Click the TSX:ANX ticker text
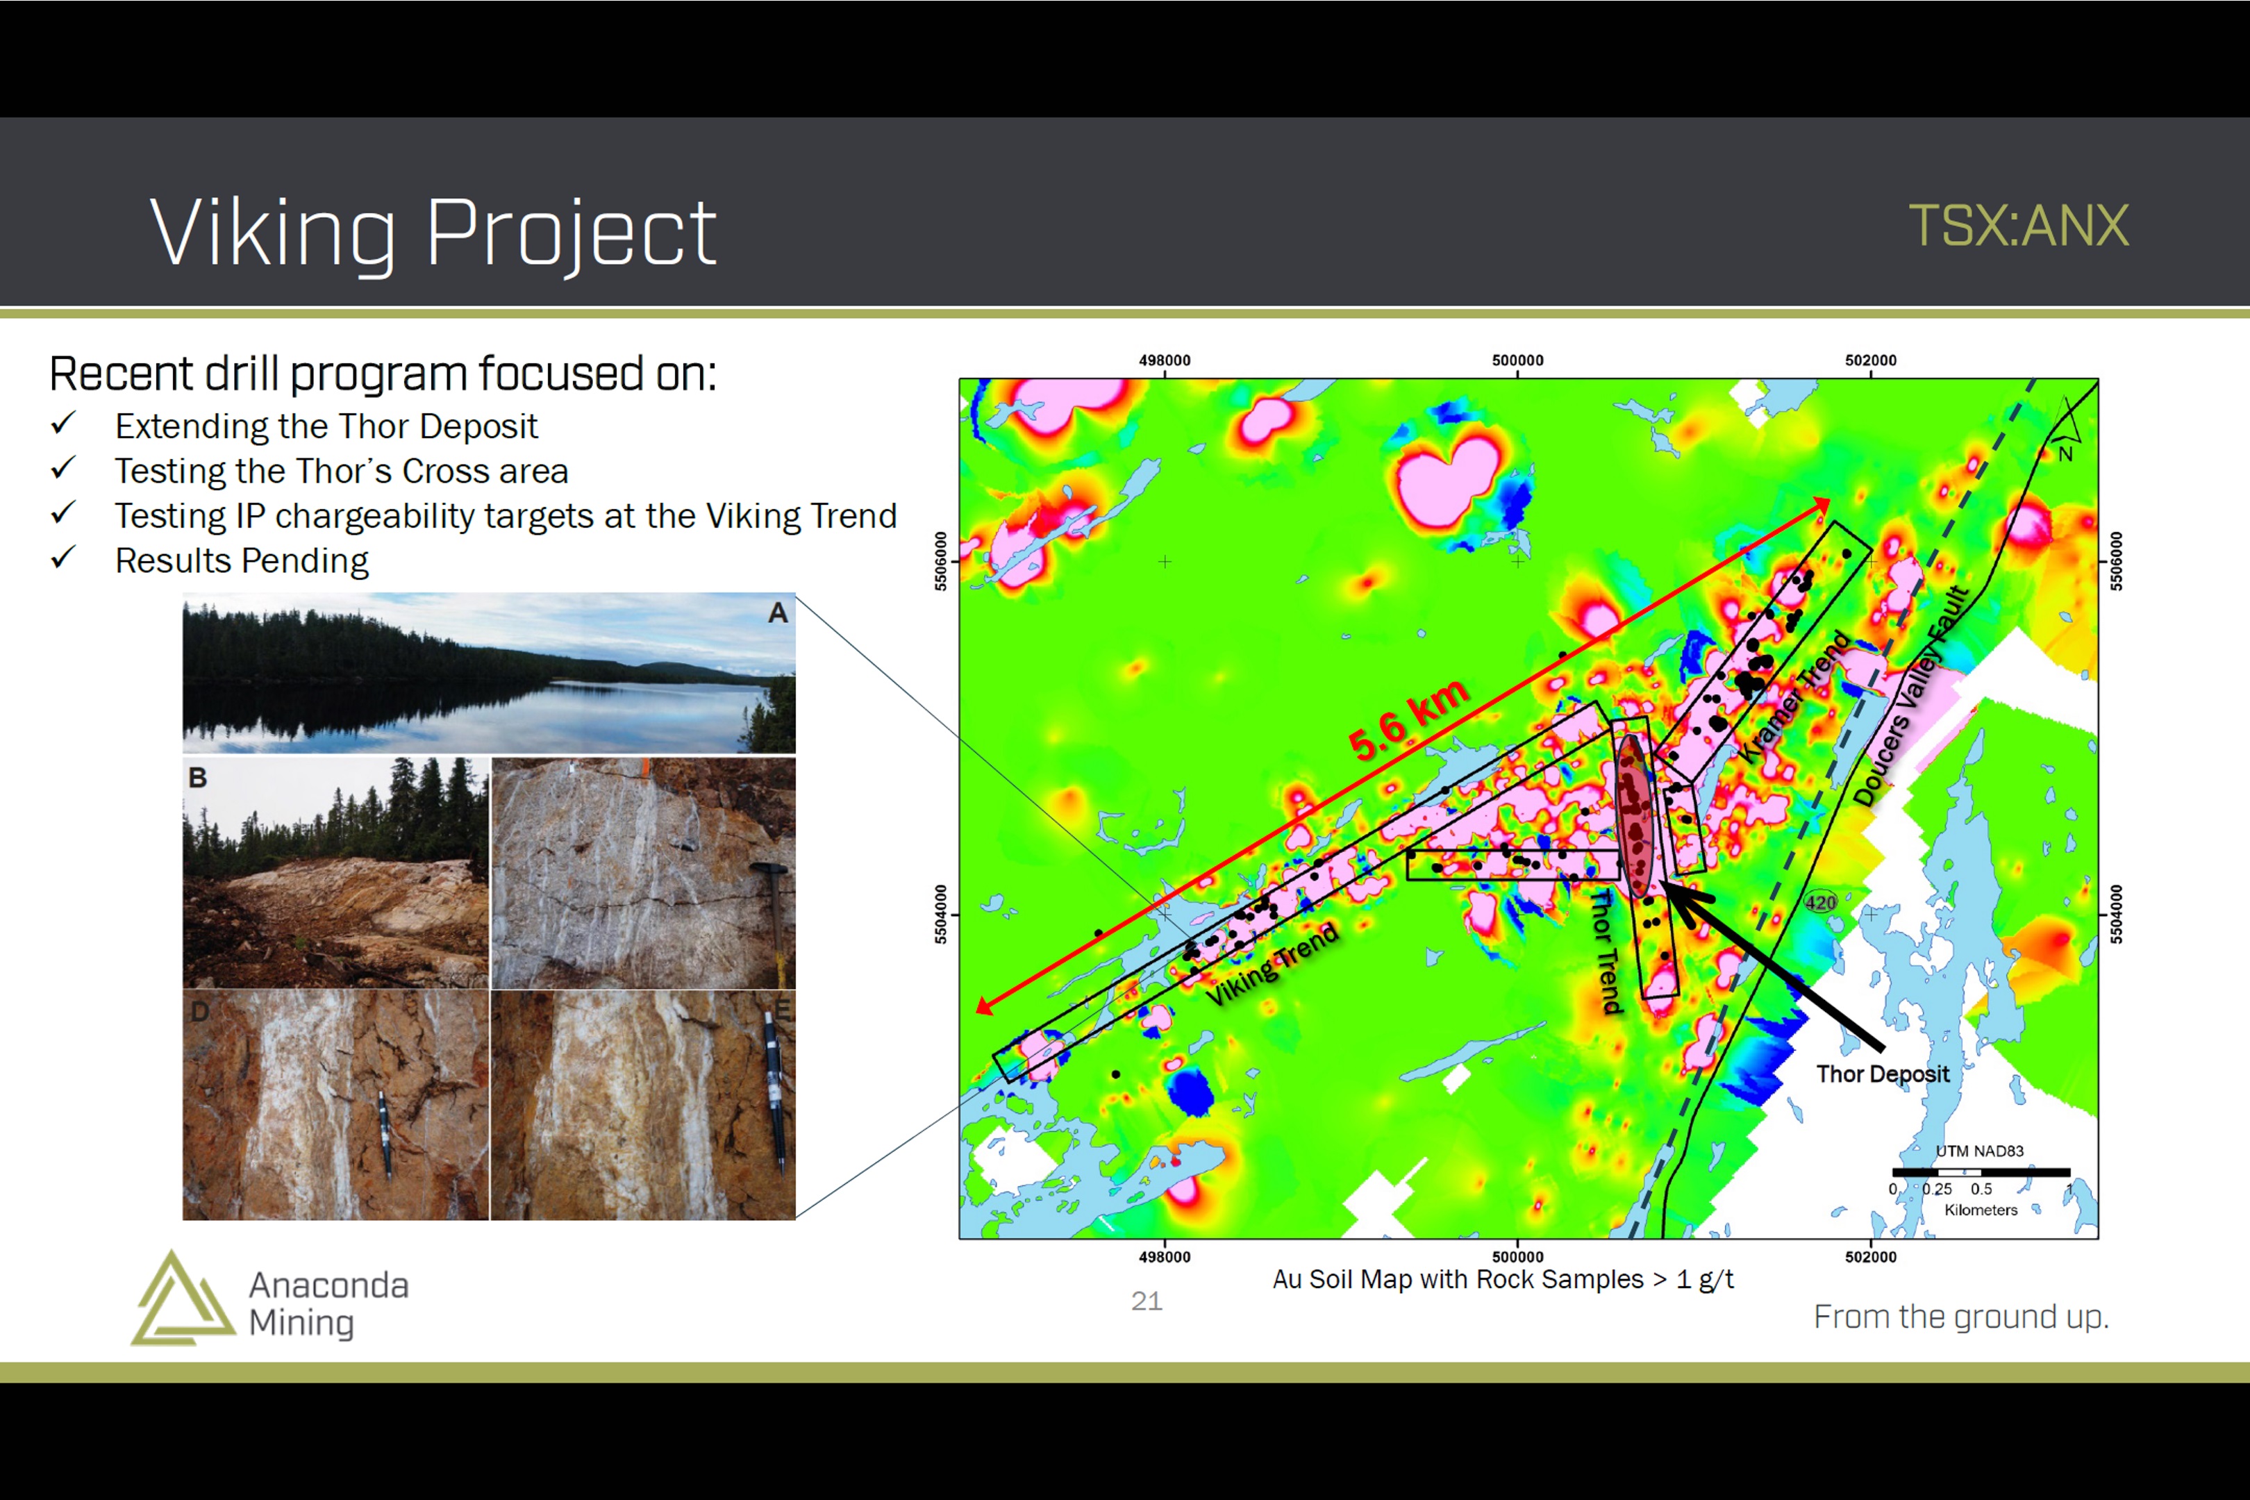Screen dimensions: 2250x1500 tap(2019, 226)
